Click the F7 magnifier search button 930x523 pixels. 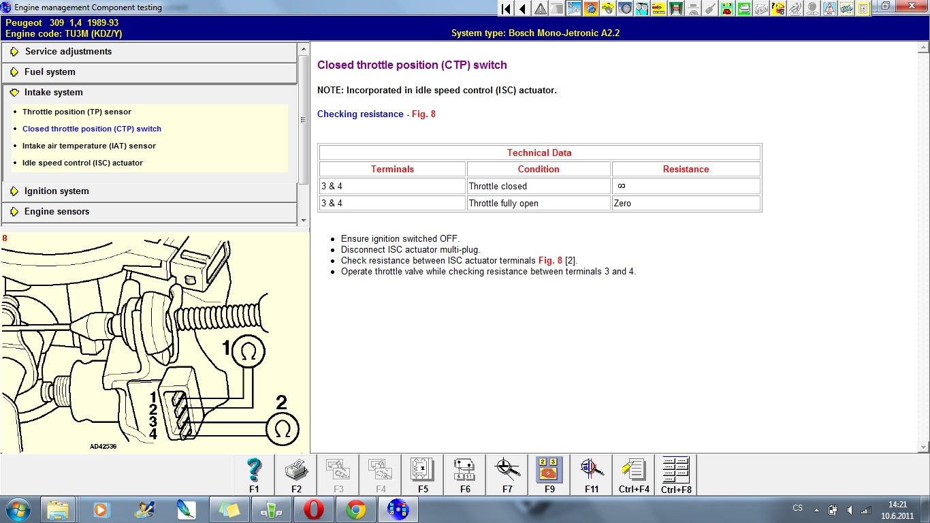tap(507, 474)
